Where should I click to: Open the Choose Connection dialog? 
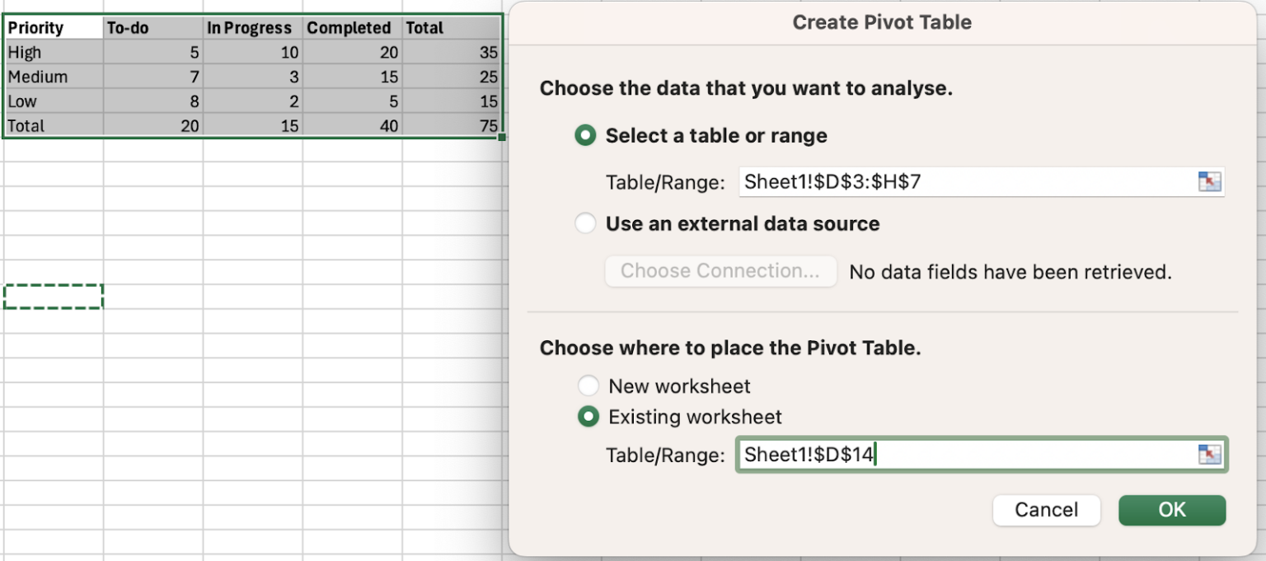[x=720, y=271]
